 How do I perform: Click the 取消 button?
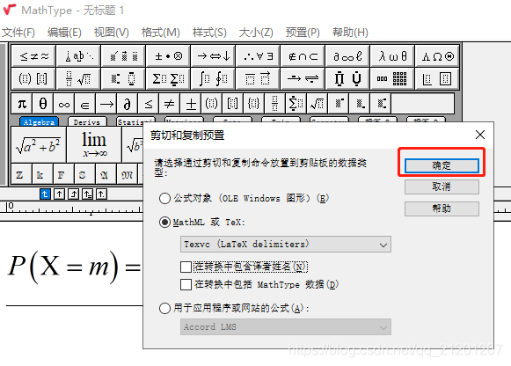(x=442, y=187)
